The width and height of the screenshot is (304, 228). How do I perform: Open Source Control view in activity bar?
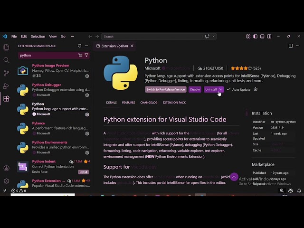[6, 73]
